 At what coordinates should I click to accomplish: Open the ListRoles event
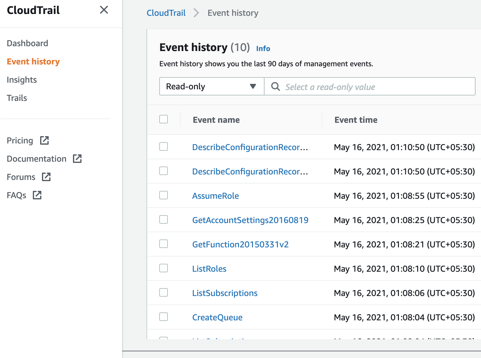pos(209,269)
